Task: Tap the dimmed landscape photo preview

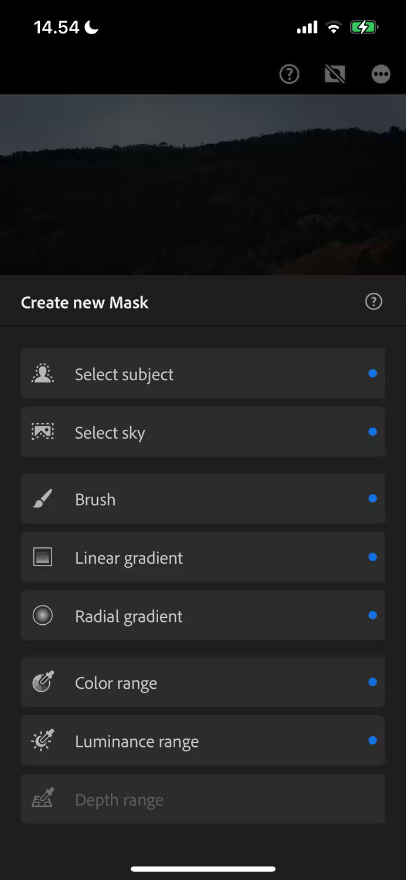Action: pyautogui.click(x=203, y=185)
